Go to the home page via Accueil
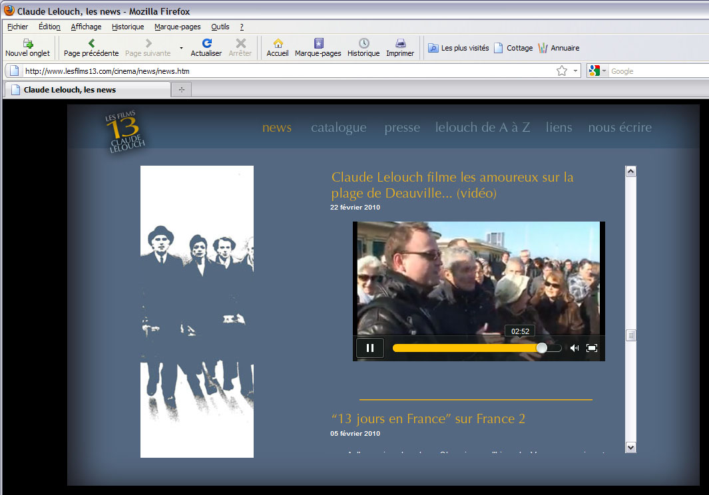Viewport: 709px width, 495px height. point(278,47)
